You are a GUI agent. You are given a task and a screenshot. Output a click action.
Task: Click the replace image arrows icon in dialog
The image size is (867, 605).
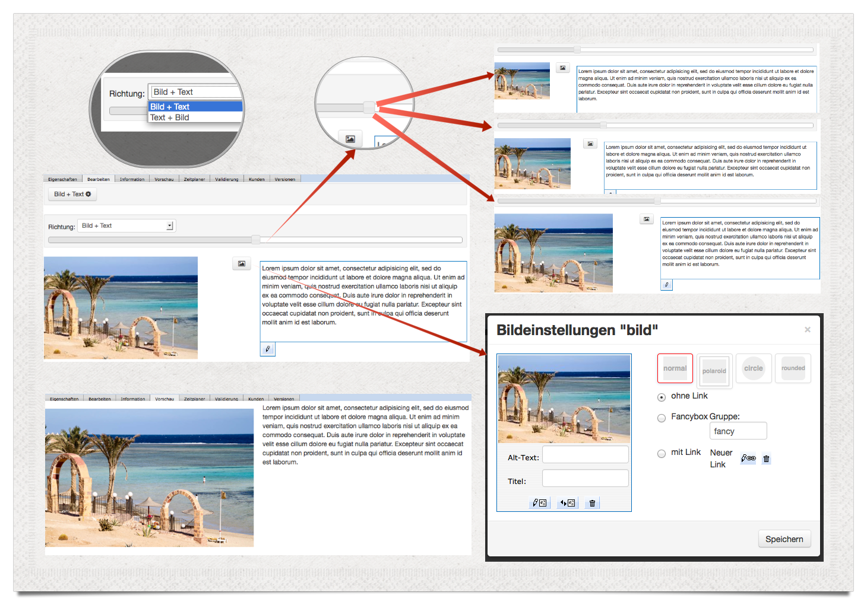point(567,503)
